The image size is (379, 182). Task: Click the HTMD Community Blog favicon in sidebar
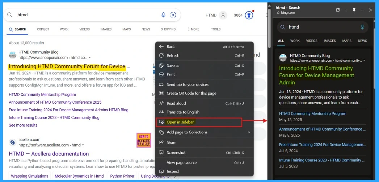pos(283,58)
